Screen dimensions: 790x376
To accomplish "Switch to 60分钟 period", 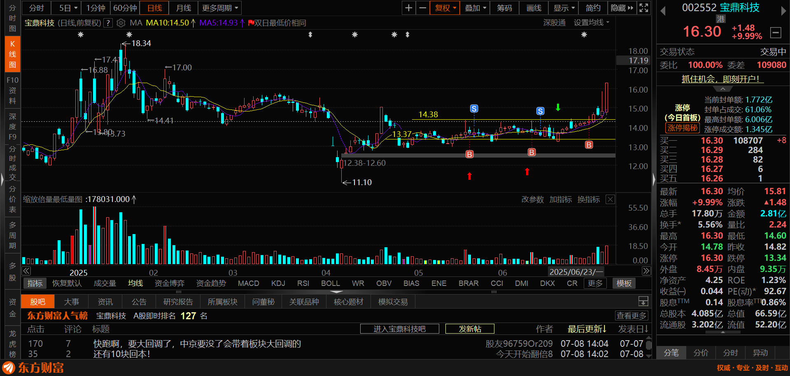I will click(x=125, y=8).
